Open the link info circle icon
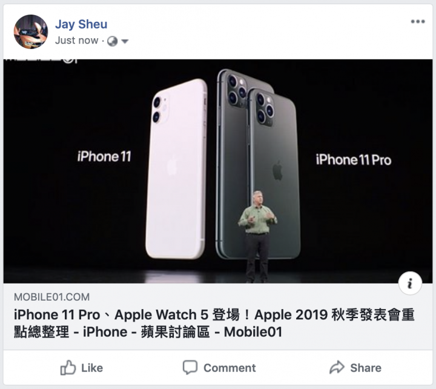This screenshot has width=436, height=389. (x=410, y=283)
